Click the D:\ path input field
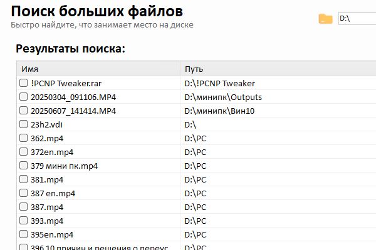Image resolution: width=376 pixels, height=250 pixels. coord(356,19)
